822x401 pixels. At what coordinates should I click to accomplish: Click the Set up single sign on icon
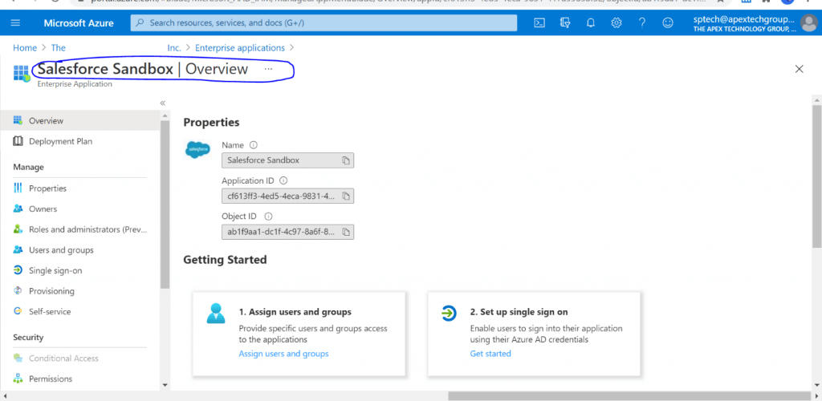click(x=448, y=313)
